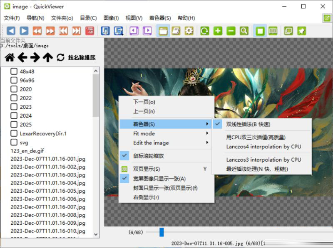Click the green icon at menu bar right

click(327, 18)
